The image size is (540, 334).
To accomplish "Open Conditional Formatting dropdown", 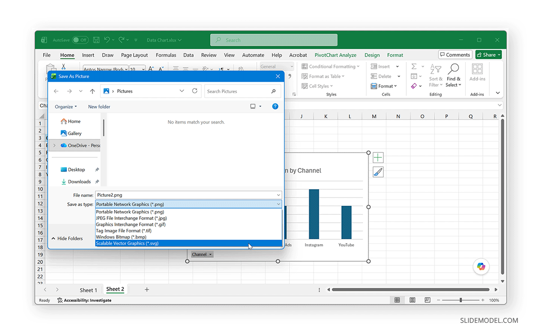I will pos(331,67).
